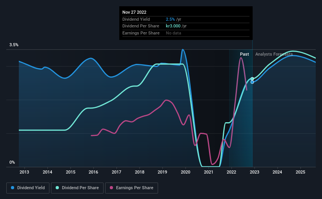Select the 2016 x-axis label
This screenshot has height=199, width=322.
[93, 172]
